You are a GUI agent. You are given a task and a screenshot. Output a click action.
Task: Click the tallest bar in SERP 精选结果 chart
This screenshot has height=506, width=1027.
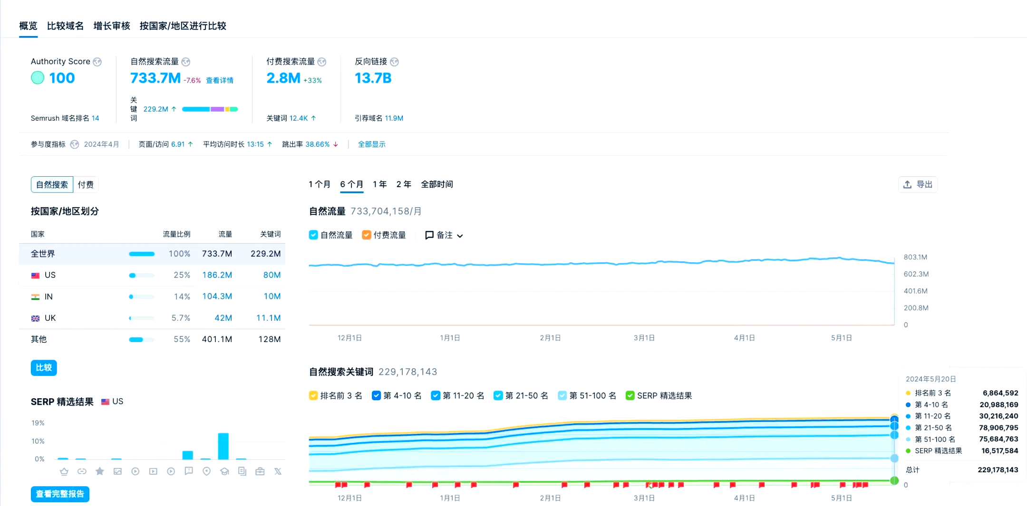tap(223, 446)
